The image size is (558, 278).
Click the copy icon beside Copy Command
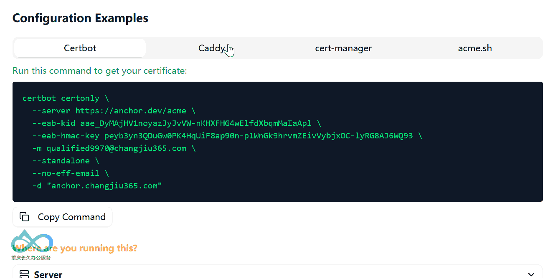click(x=25, y=217)
